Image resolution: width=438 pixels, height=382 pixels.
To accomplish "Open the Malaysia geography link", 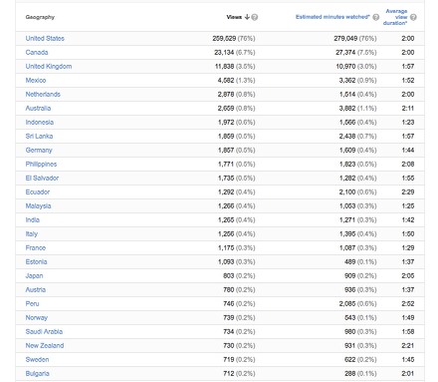I will 38,205.
